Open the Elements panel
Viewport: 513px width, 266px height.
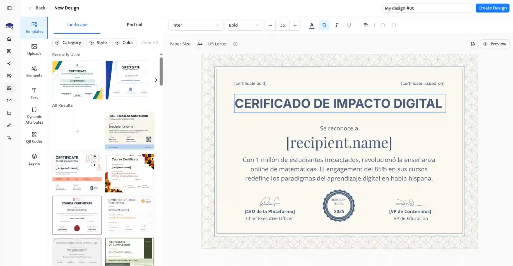(x=34, y=72)
